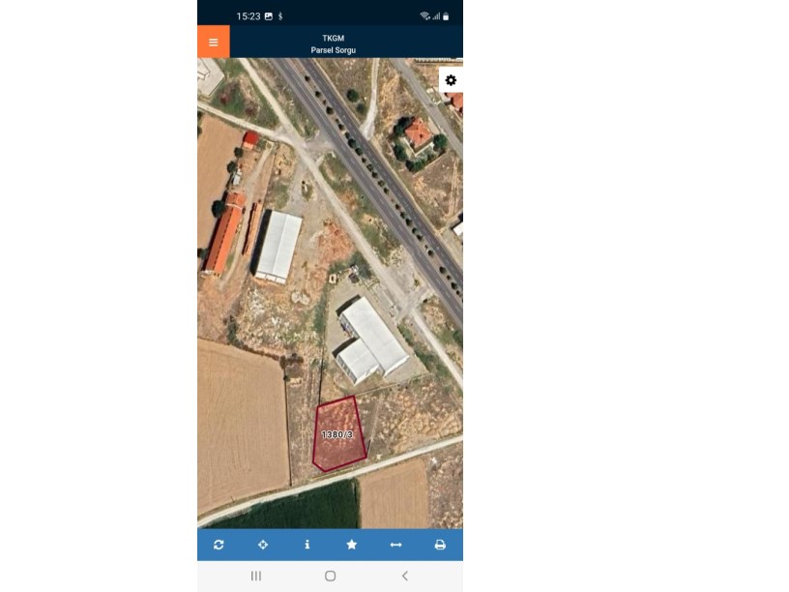Click the red-roofed house on the map

418,133
